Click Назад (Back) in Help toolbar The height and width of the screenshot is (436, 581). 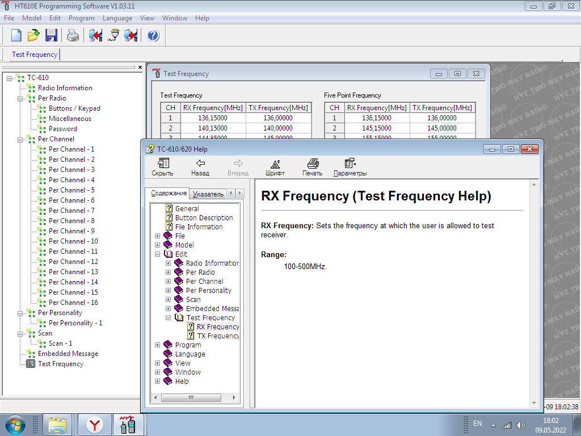(200, 167)
